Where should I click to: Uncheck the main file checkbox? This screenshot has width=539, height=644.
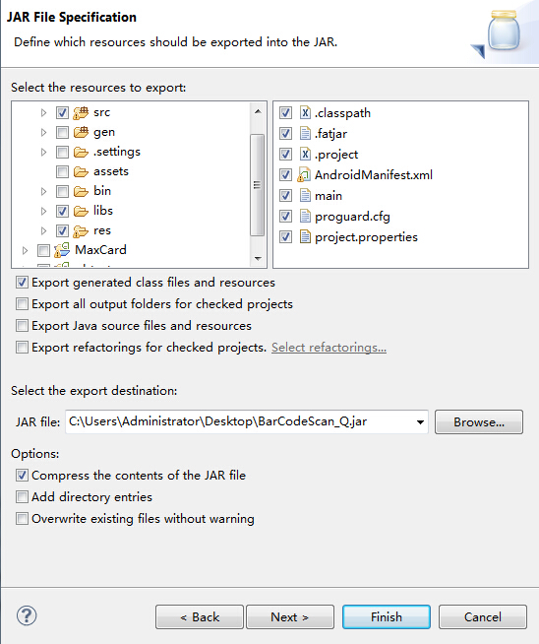(285, 196)
